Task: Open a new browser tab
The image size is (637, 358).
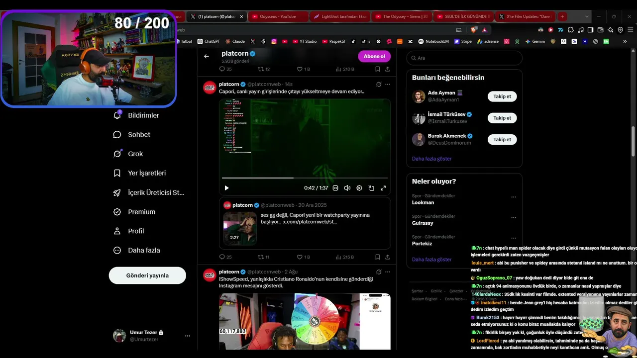Action: coord(562,16)
